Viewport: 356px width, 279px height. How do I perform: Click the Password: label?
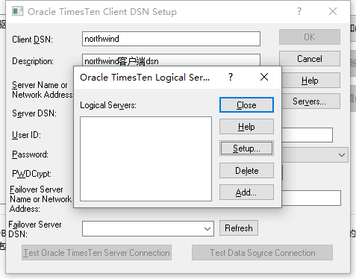pyautogui.click(x=30, y=154)
